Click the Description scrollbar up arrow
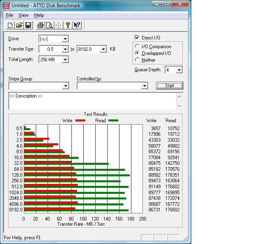 pos(179,96)
